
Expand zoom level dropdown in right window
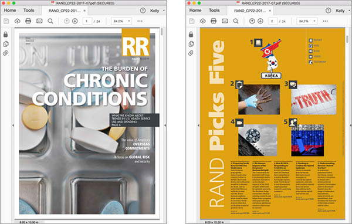click(314, 21)
